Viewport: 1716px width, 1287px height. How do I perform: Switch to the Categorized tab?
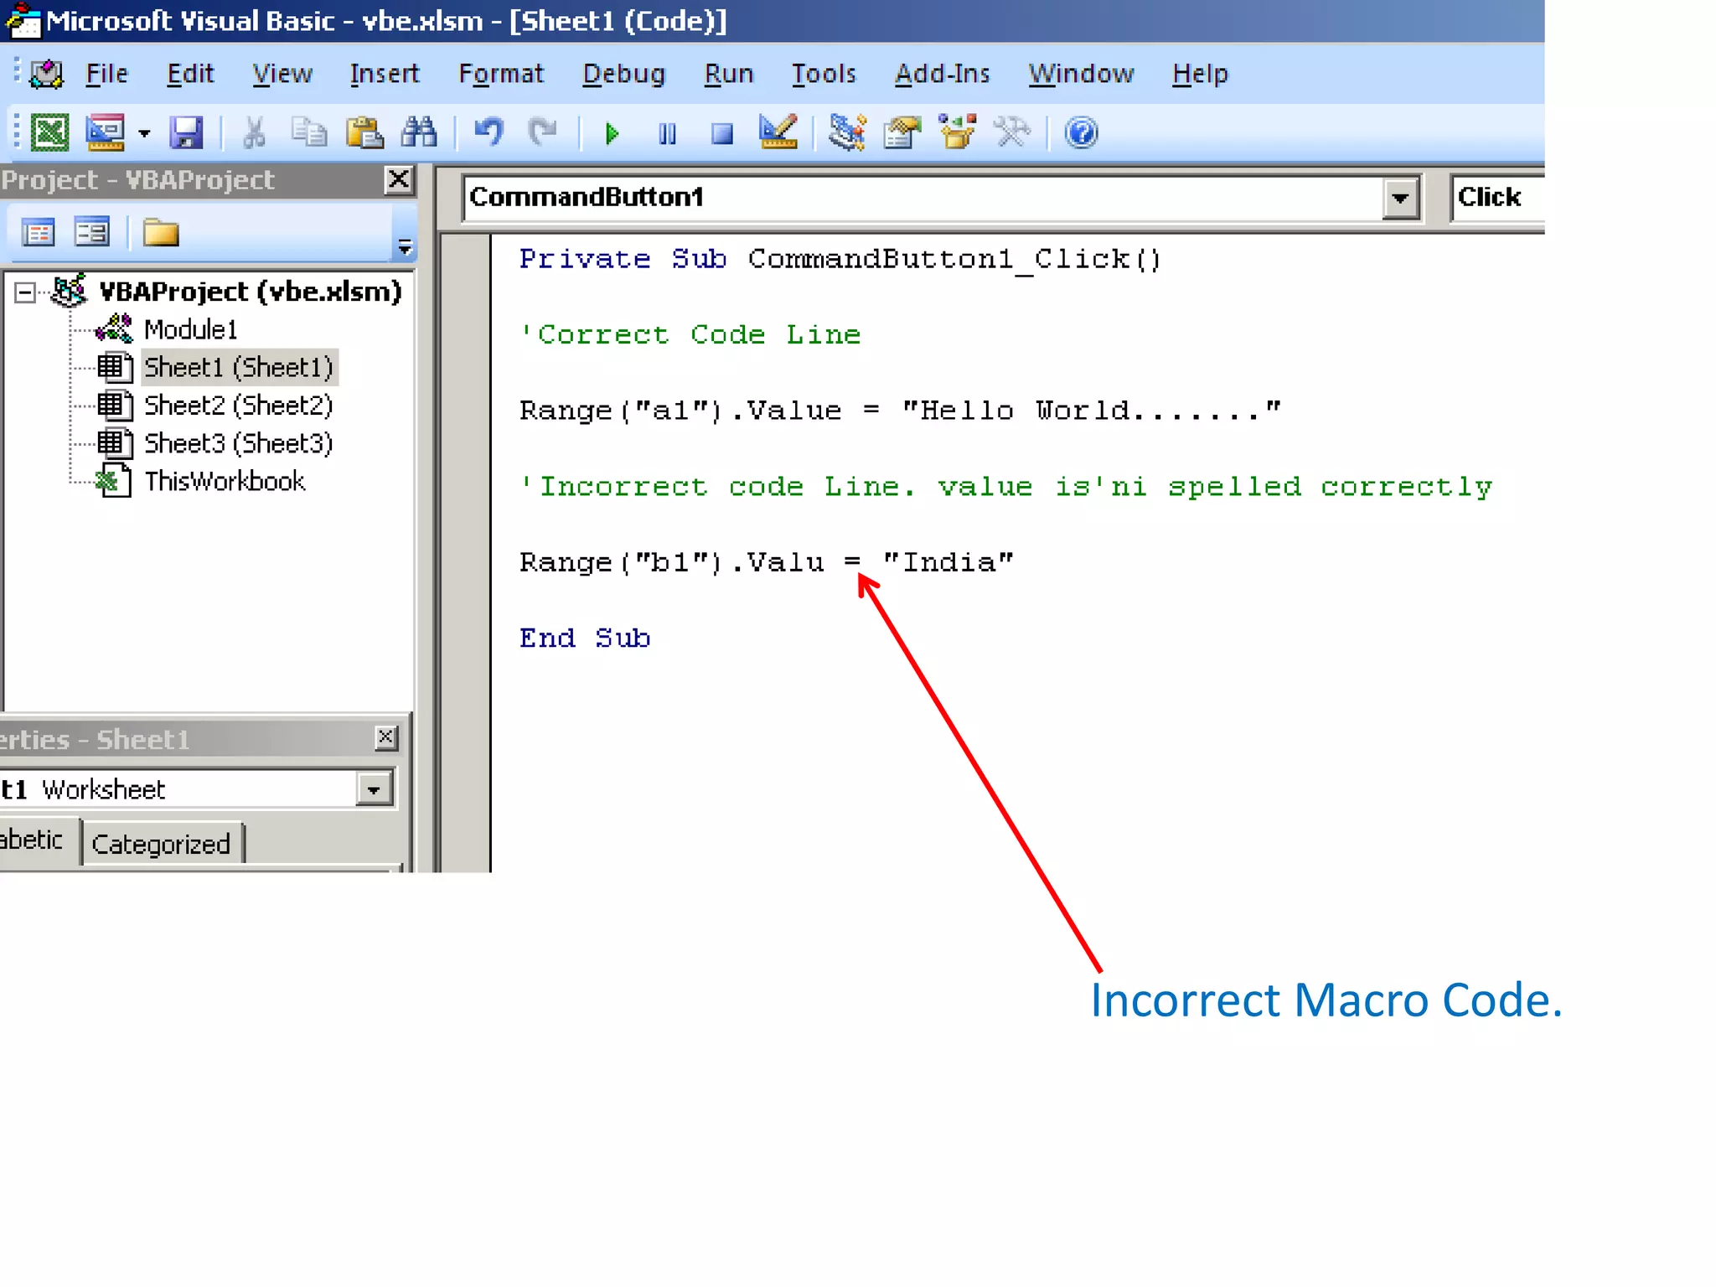tap(161, 844)
